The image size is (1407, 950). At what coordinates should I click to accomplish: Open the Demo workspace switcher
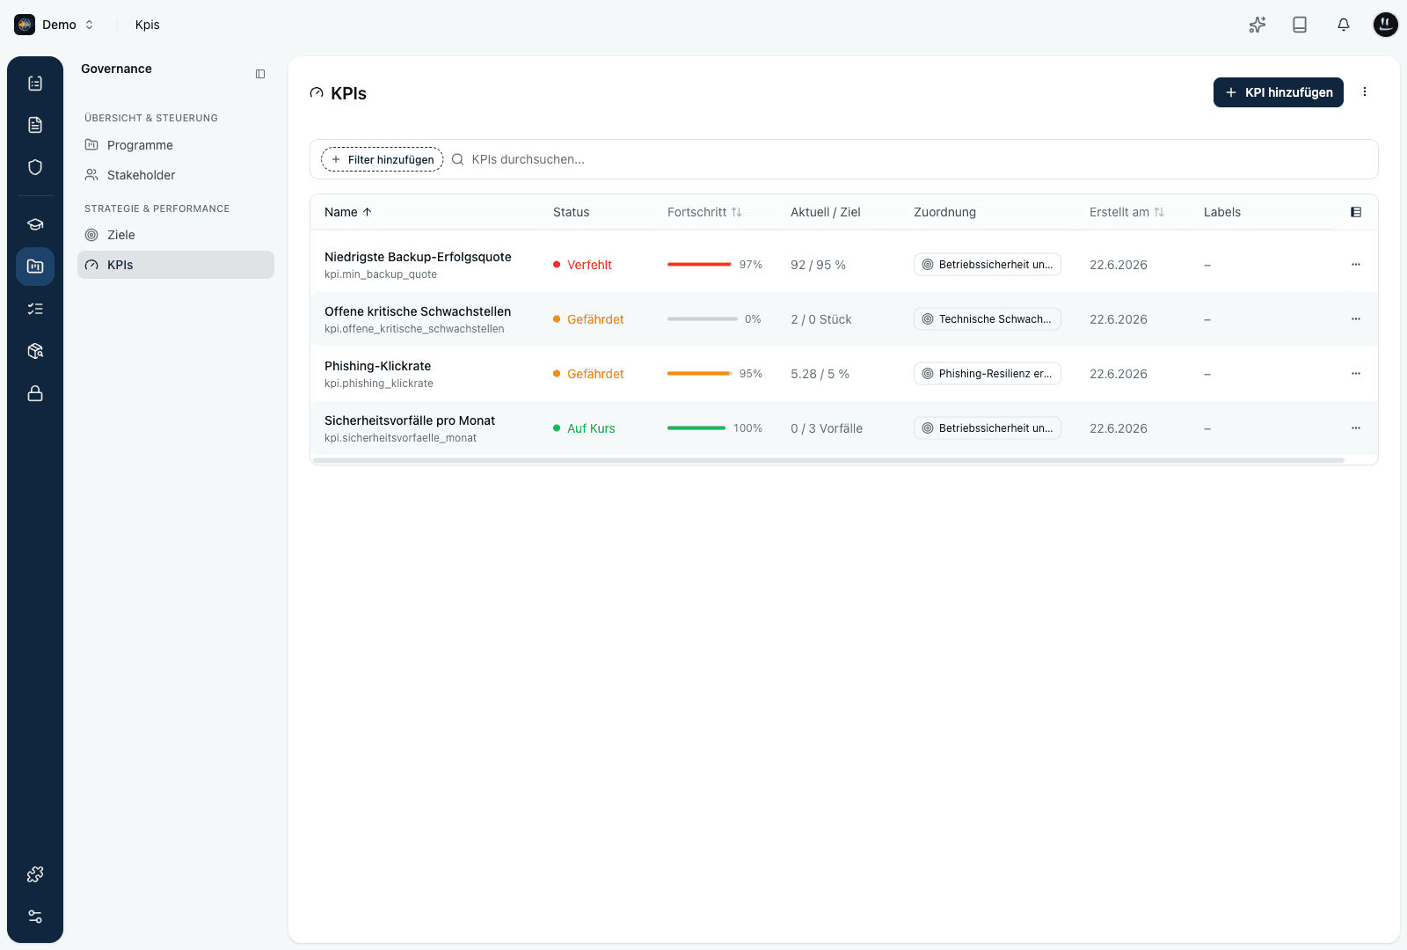(55, 25)
